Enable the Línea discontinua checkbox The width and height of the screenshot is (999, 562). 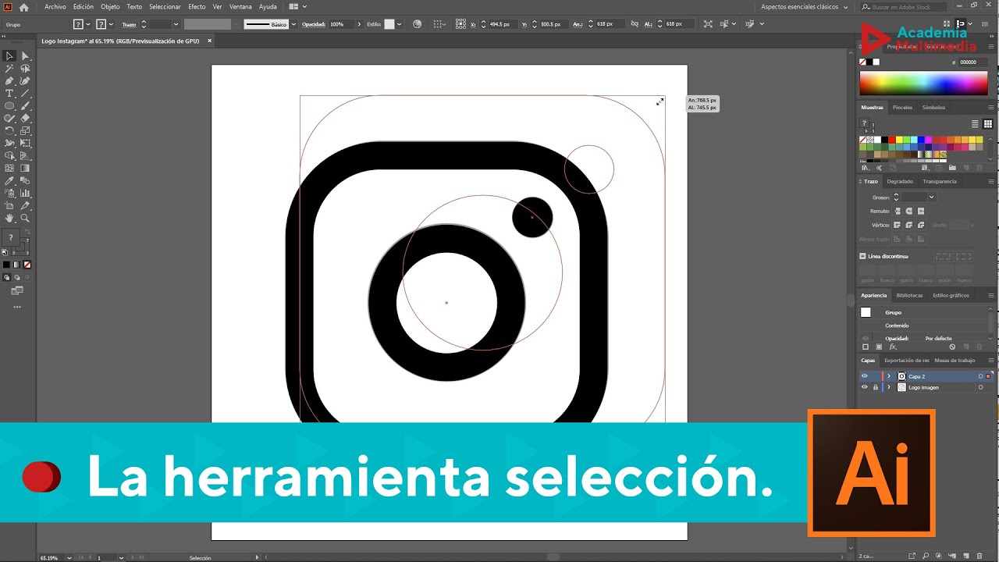(x=862, y=256)
